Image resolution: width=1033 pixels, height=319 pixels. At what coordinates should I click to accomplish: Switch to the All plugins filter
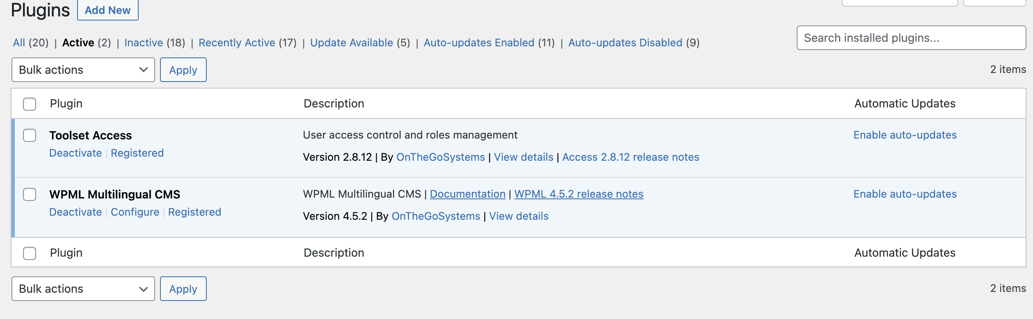[x=19, y=43]
